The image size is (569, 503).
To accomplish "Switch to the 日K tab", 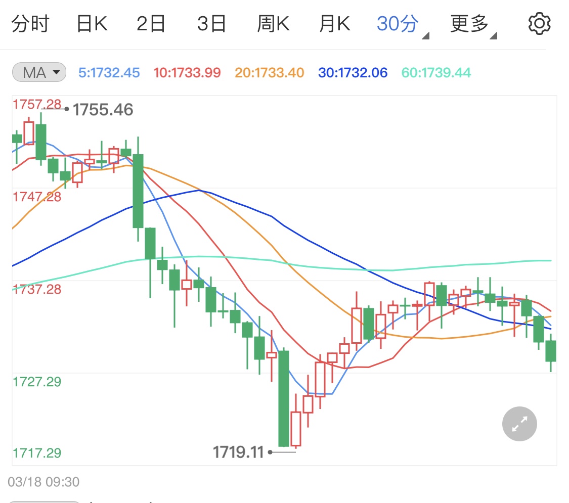I will point(92,24).
